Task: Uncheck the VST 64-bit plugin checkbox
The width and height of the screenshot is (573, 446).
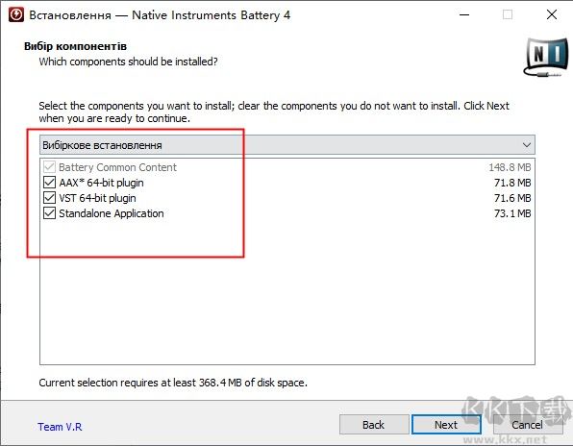Action: pyautogui.click(x=49, y=198)
